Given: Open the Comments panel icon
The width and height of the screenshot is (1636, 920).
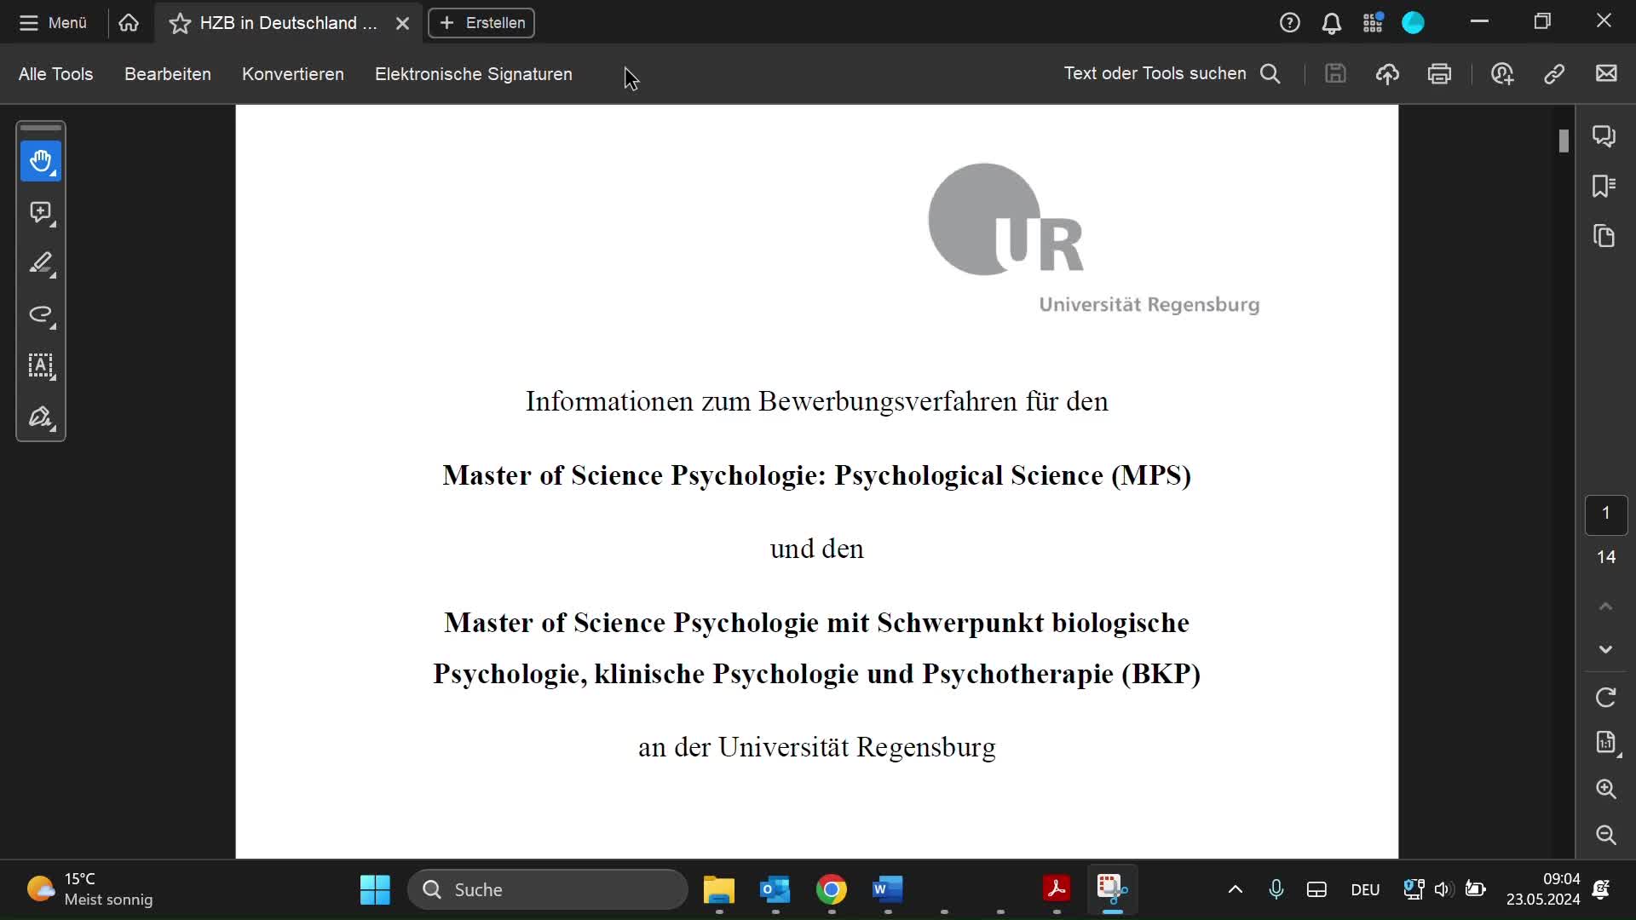Looking at the screenshot, I should (x=1604, y=136).
